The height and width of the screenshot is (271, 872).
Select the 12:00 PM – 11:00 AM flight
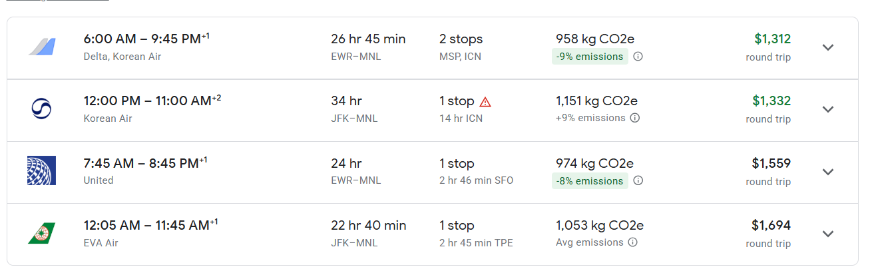click(x=147, y=101)
